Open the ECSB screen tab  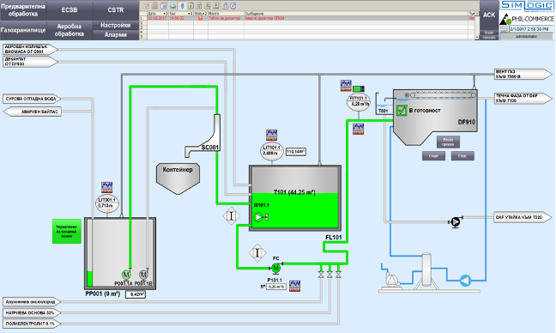tap(69, 10)
